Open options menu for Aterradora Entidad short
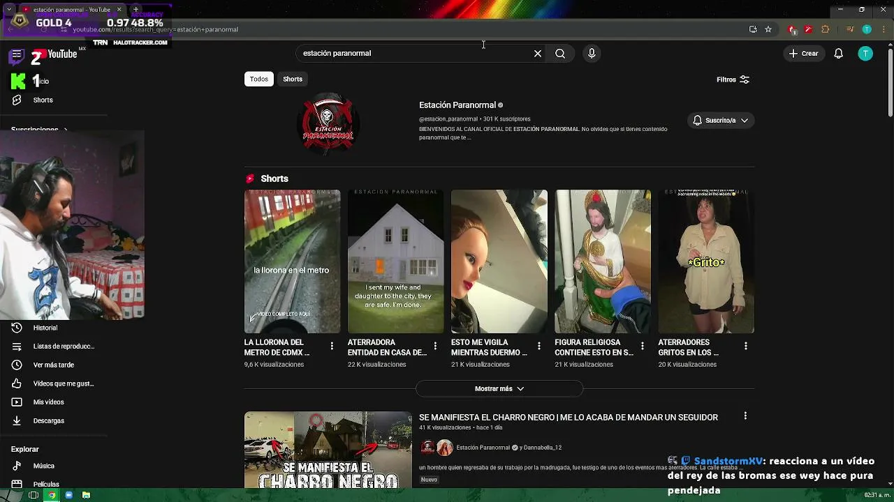 pyautogui.click(x=435, y=346)
